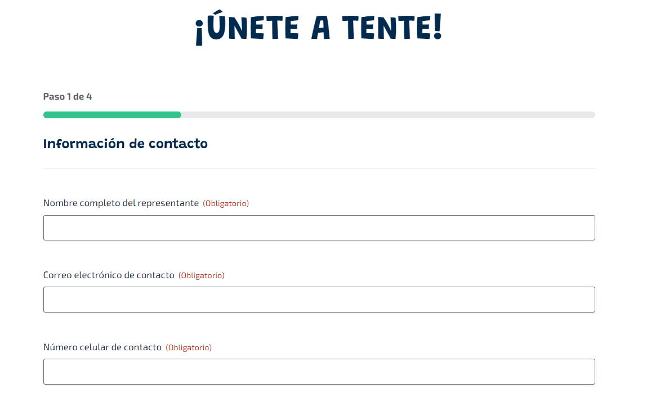Click the 'Correo electrónico de contacto' label

[109, 275]
